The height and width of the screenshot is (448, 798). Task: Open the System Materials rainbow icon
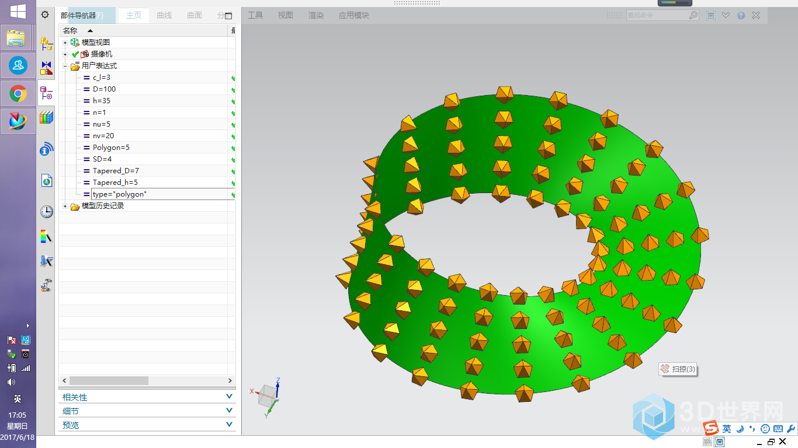point(47,236)
